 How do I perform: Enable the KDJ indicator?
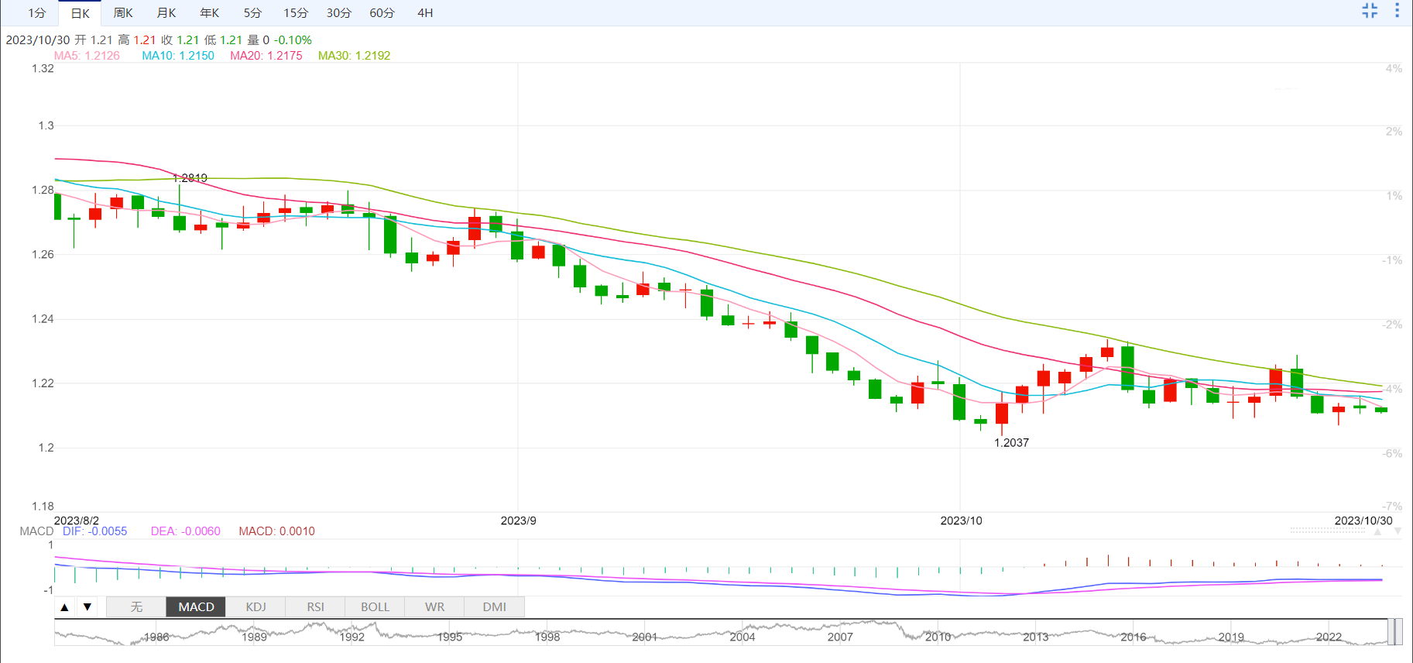point(256,607)
